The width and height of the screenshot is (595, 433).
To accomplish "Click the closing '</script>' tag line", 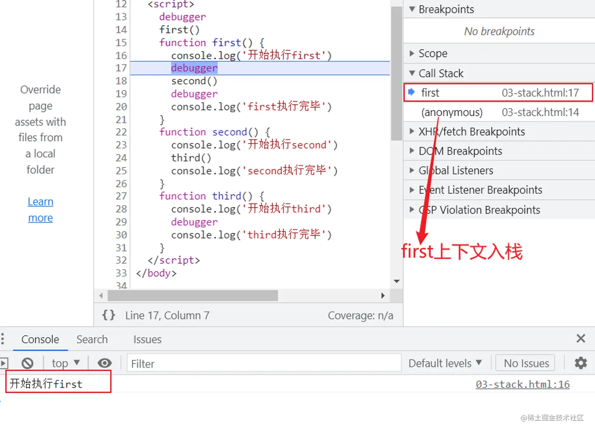I will (x=174, y=260).
